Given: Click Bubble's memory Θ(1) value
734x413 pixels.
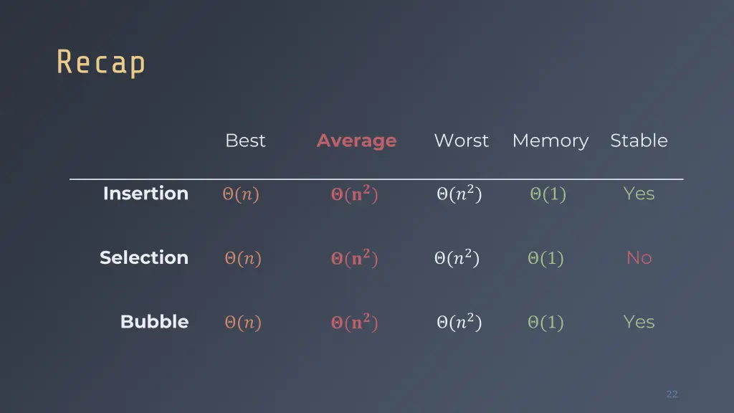Looking at the screenshot, I should (x=545, y=322).
